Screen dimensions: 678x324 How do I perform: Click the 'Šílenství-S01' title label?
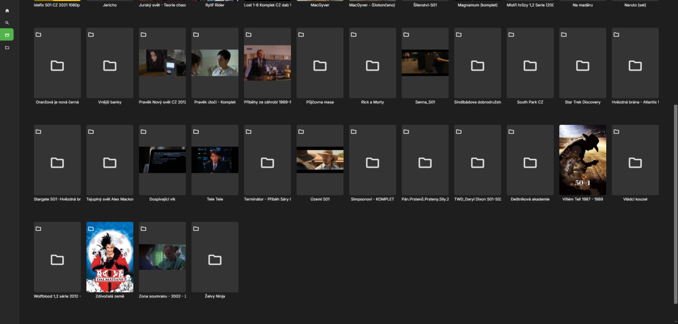pyautogui.click(x=425, y=5)
